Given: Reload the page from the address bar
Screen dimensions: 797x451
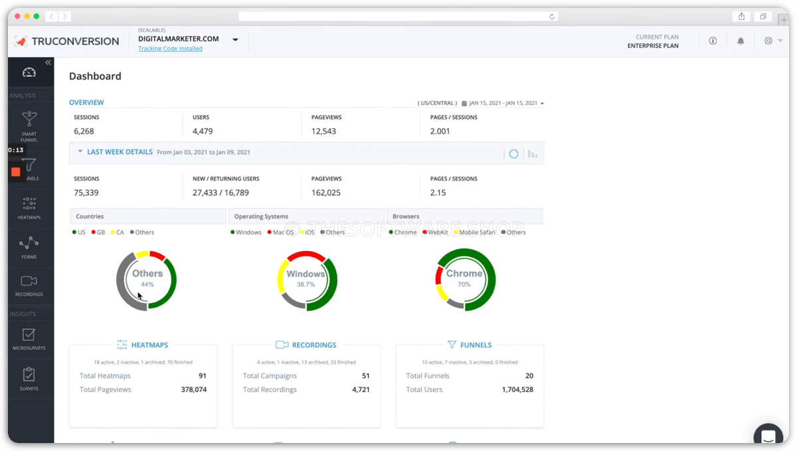Looking at the screenshot, I should 552,17.
